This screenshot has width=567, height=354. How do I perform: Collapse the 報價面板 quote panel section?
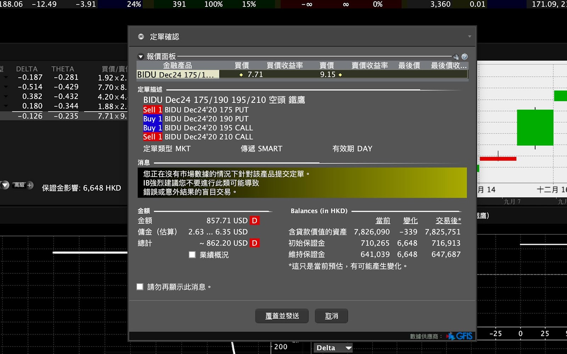141,57
